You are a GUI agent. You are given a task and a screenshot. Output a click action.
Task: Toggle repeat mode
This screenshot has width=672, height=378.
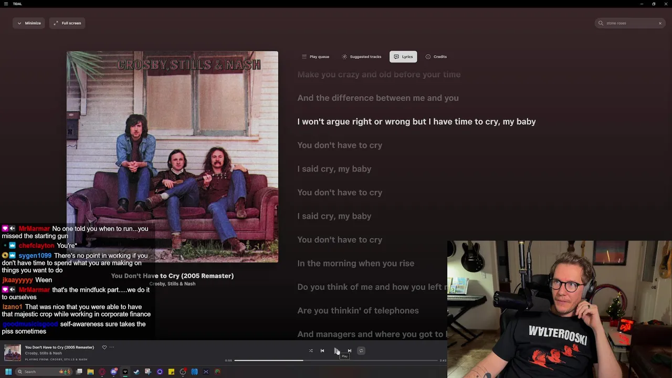361,351
